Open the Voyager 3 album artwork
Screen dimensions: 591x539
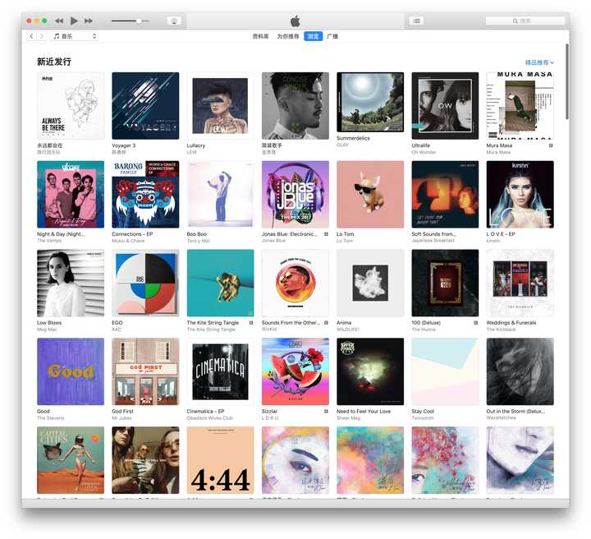[145, 106]
